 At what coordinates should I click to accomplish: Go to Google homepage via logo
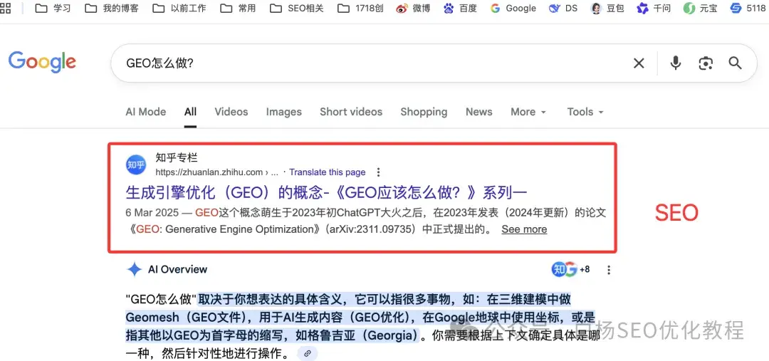point(42,62)
